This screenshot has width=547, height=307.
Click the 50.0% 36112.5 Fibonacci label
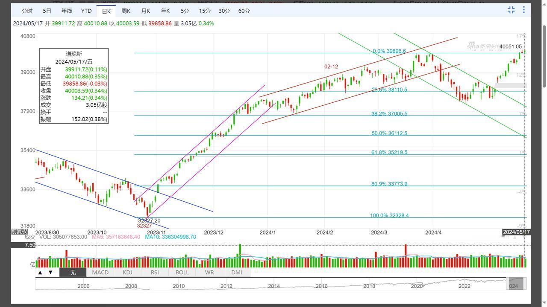click(x=389, y=133)
